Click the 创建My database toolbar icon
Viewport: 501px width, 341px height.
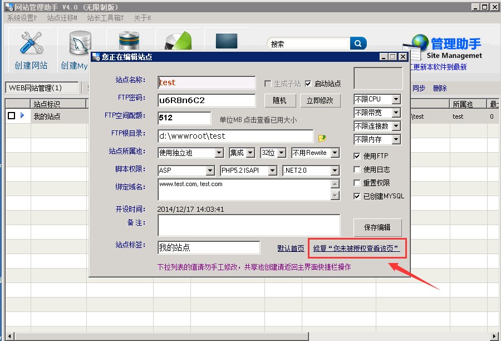click(78, 43)
